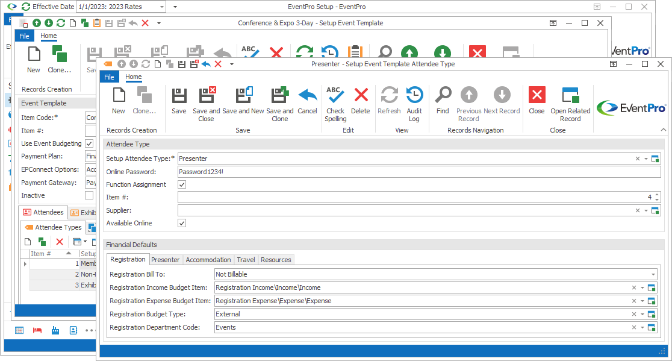Click the red delete X in Attendee Types toolbar

60,242
